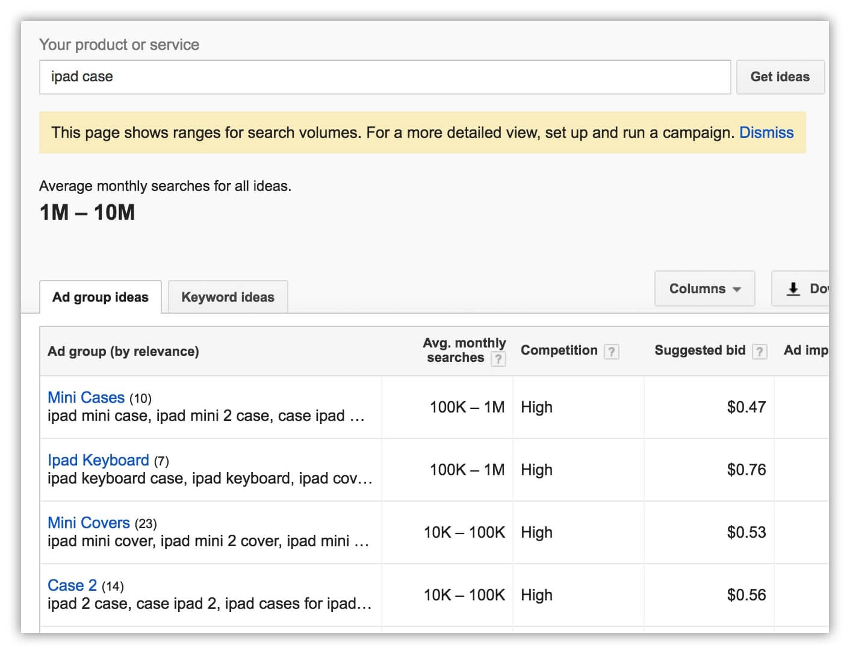Image resolution: width=850 pixels, height=654 pixels.
Task: Open the Mini Covers ad group
Action: (x=88, y=523)
